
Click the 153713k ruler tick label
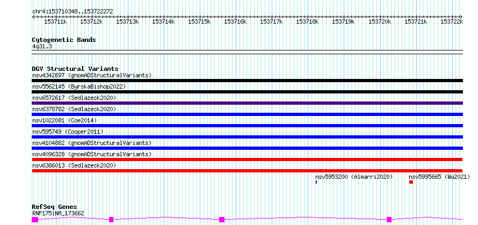pos(127,21)
